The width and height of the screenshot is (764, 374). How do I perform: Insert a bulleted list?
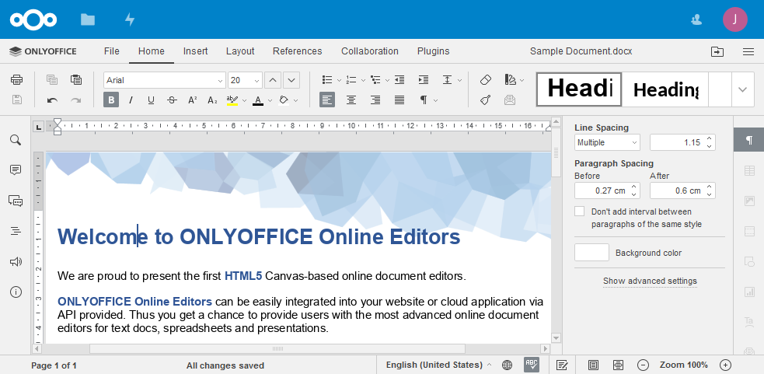click(x=327, y=79)
